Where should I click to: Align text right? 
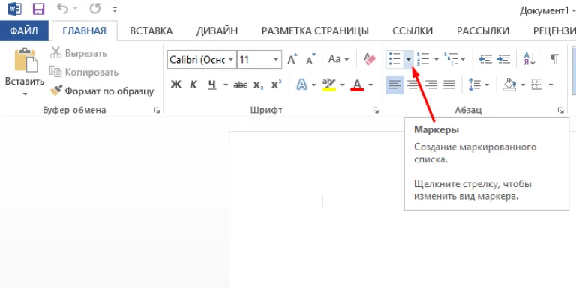pos(431,85)
